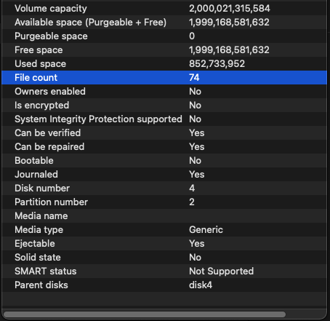Image resolution: width=330 pixels, height=321 pixels.
Task: Click the Partition number value 2
Action: pyautogui.click(x=192, y=202)
